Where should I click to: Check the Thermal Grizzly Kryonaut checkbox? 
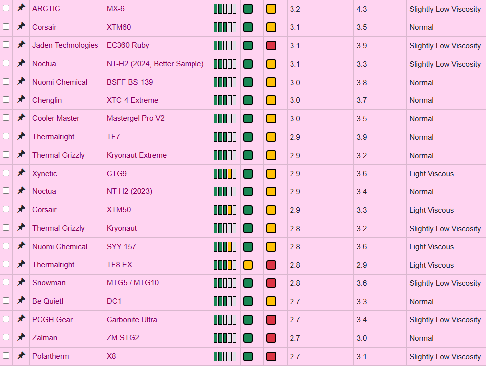point(6,227)
